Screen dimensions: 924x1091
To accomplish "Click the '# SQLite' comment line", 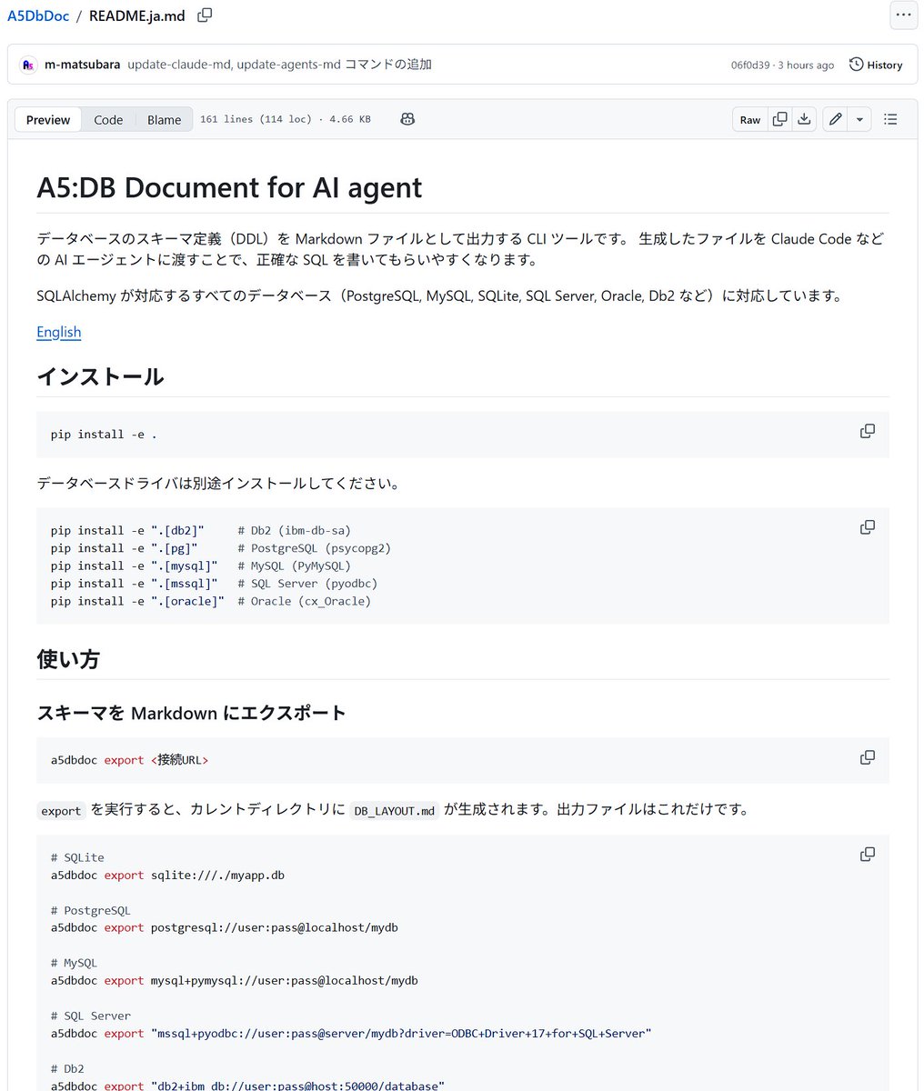I will 77,857.
